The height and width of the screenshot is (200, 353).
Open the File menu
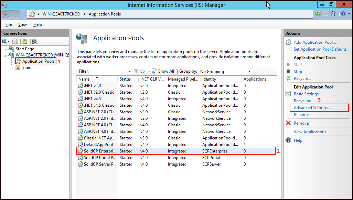[x=9, y=24]
